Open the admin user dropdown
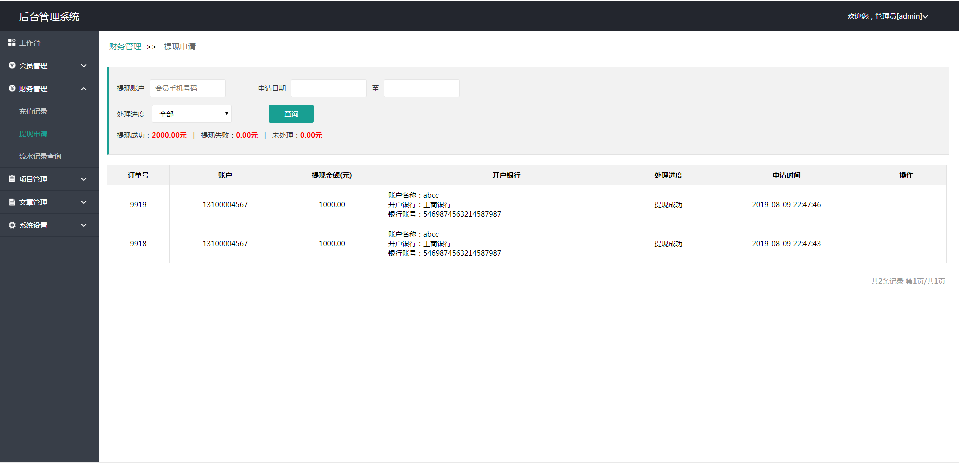This screenshot has width=959, height=463. (887, 16)
